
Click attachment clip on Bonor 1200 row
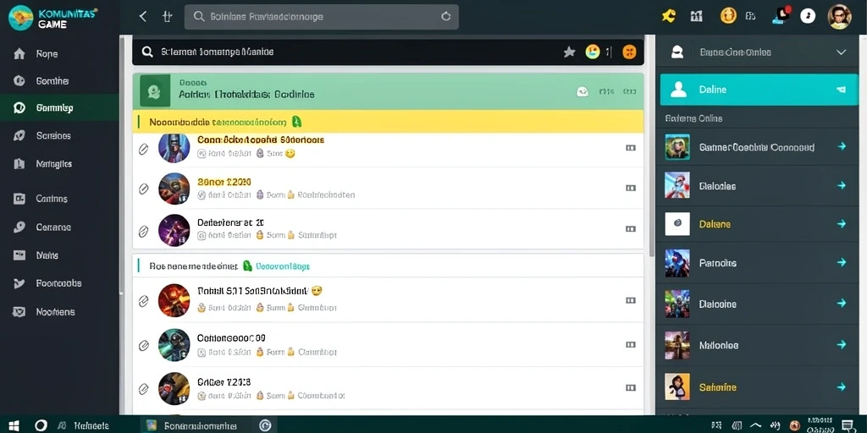[x=143, y=189]
